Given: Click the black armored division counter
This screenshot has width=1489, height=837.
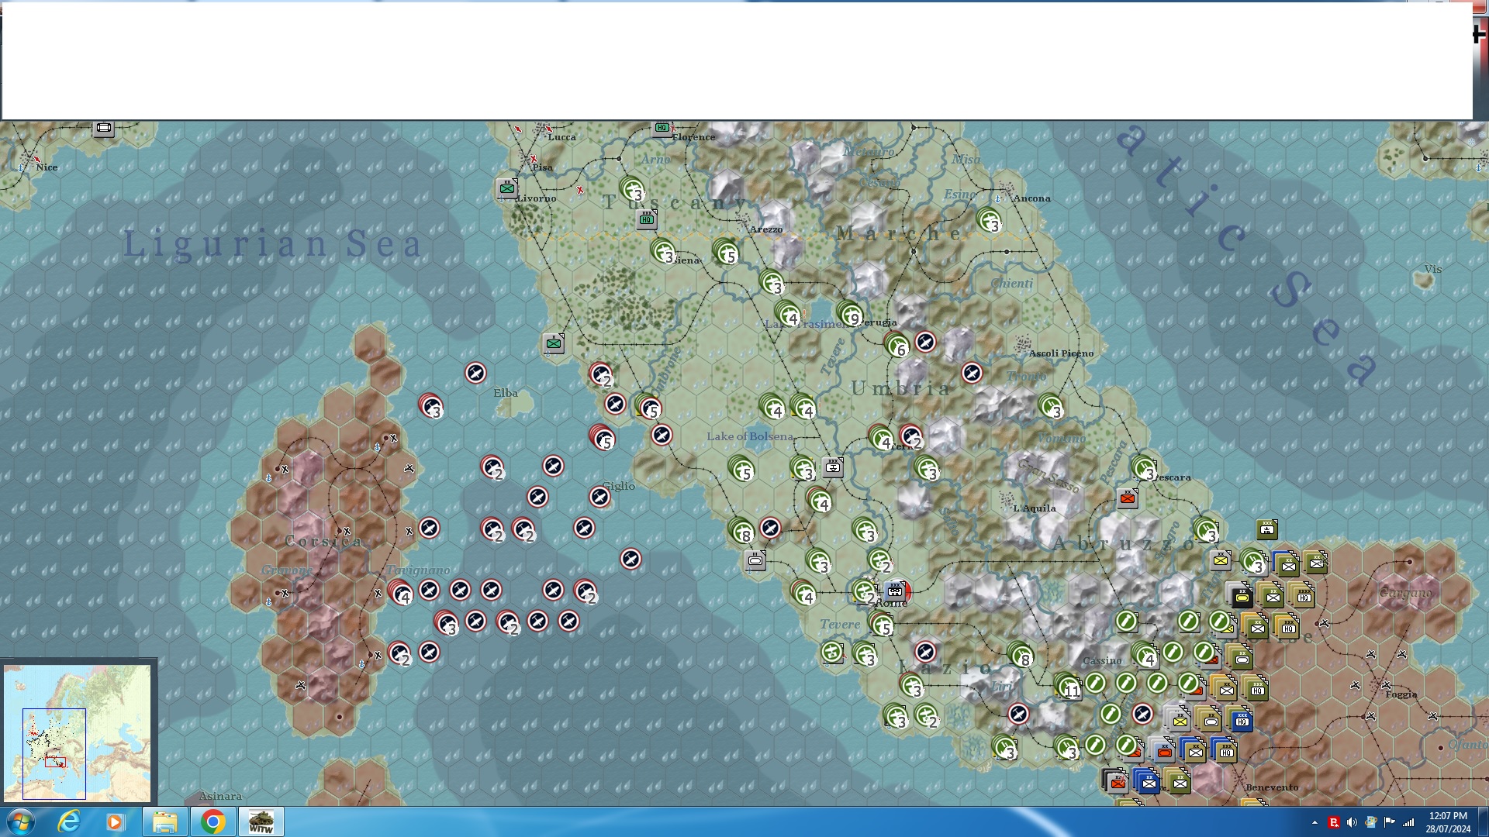Looking at the screenshot, I should [x=1242, y=596].
